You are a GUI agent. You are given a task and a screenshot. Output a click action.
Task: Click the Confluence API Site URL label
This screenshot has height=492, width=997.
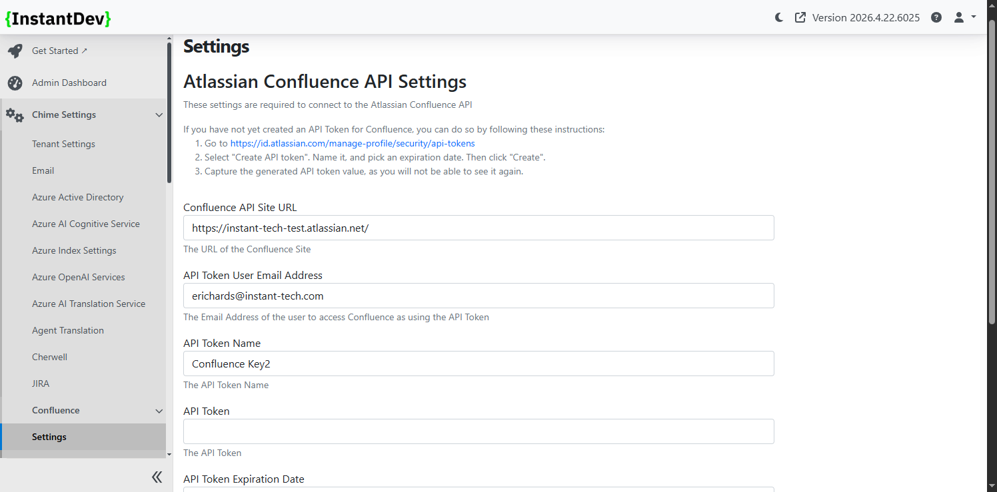point(240,208)
